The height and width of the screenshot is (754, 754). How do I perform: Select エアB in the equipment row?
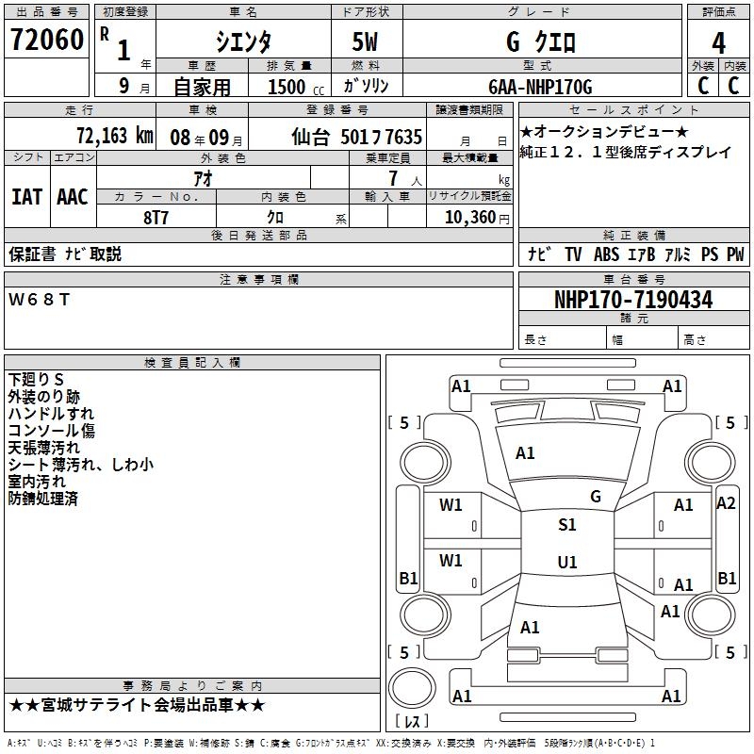click(642, 254)
